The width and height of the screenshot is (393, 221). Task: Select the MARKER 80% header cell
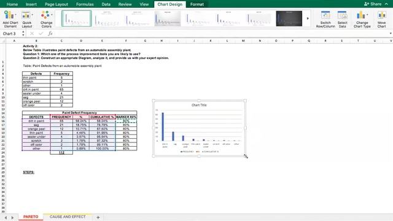126,117
